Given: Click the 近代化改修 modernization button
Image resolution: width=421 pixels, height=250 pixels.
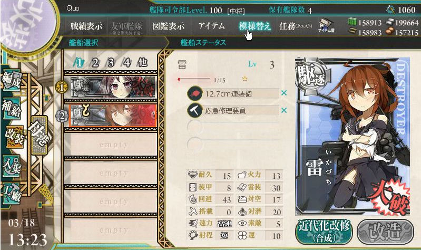Looking at the screenshot, I should [325, 232].
